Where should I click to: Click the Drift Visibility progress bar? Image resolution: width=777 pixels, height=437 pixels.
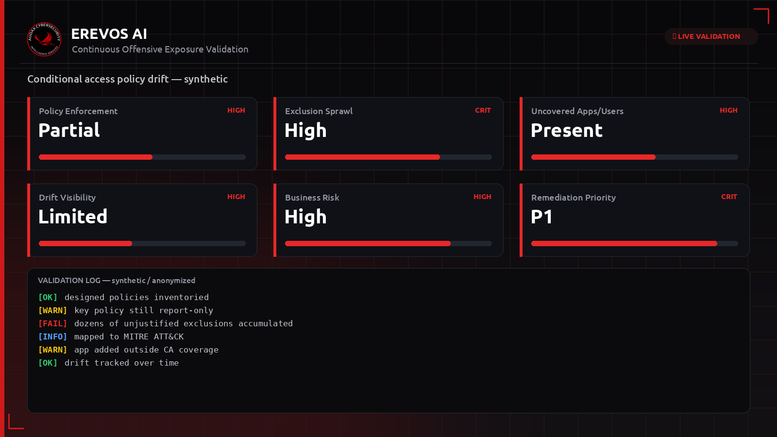[142, 243]
